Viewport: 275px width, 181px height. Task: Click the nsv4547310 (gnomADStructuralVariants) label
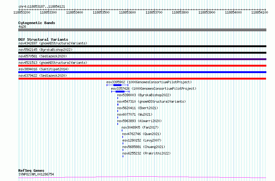pos(151,101)
